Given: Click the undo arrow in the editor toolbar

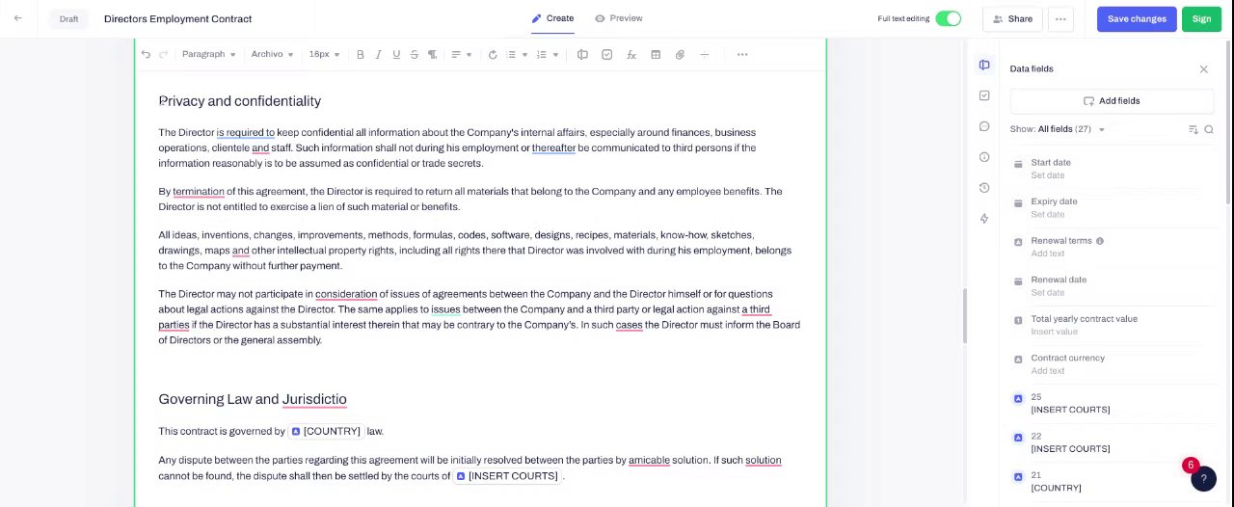Looking at the screenshot, I should point(146,55).
